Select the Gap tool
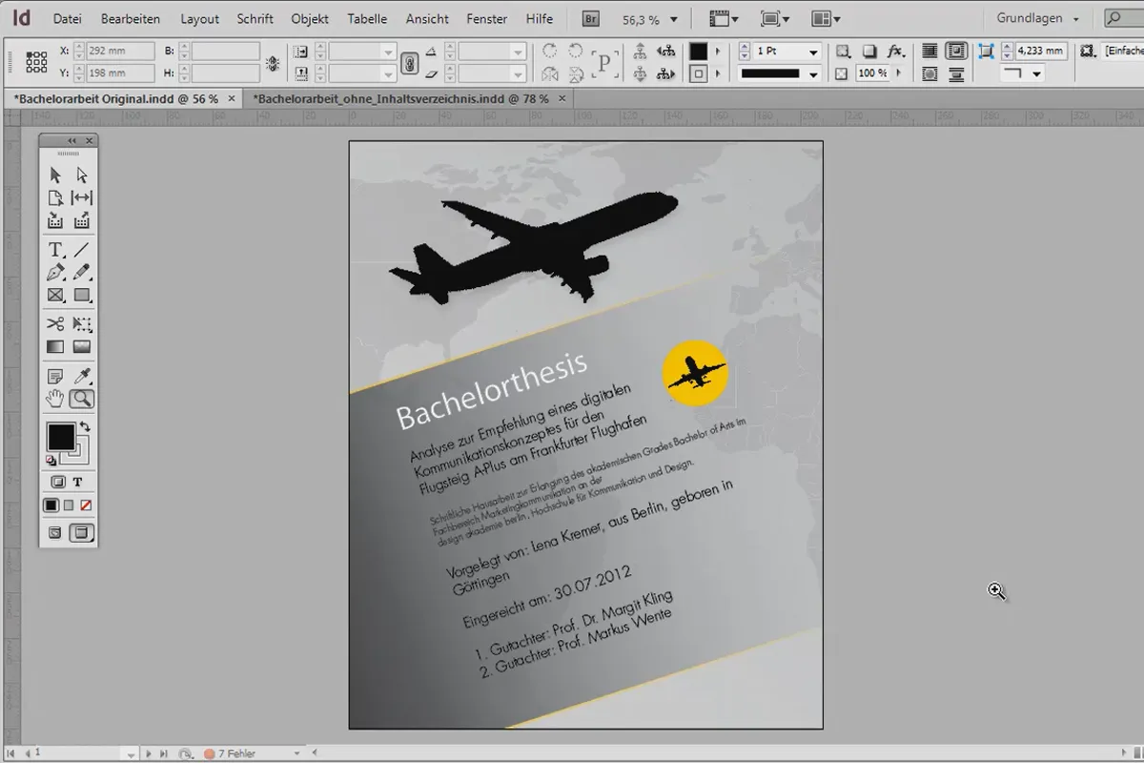This screenshot has width=1144, height=763. (82, 197)
